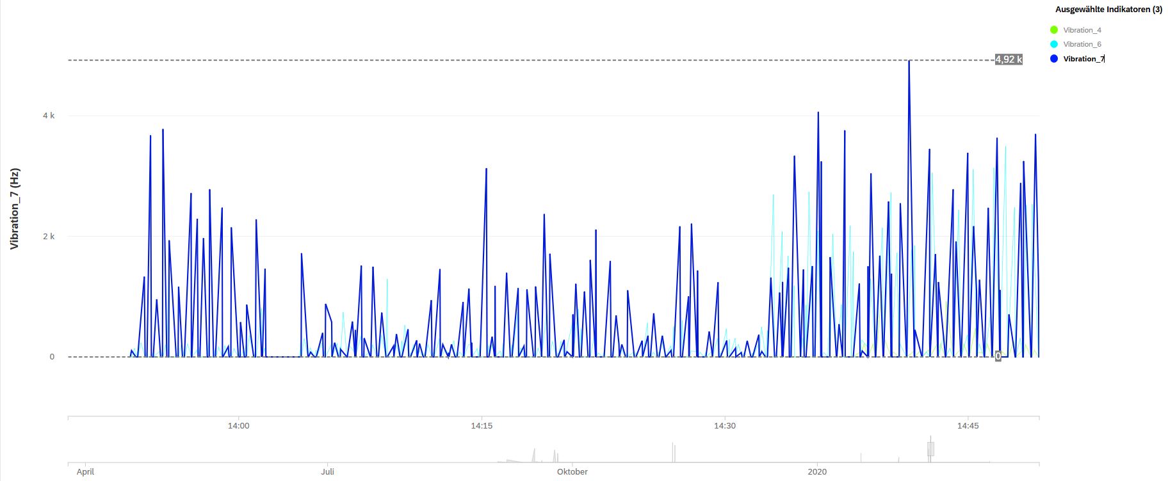Click the 4 k y-axis tick label
The width and height of the screenshot is (1168, 481).
tap(49, 116)
